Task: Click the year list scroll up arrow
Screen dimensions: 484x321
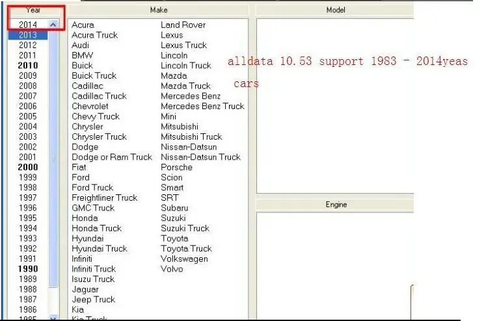Action: (53, 24)
